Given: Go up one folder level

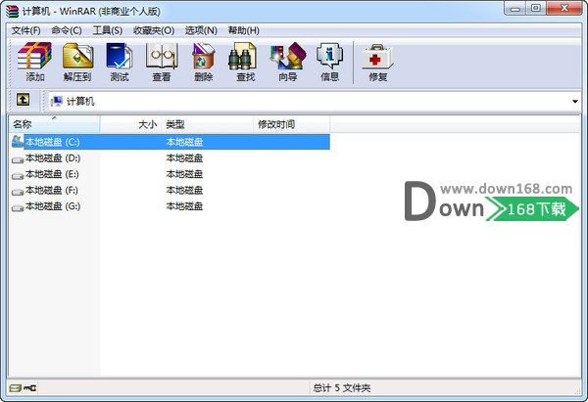Looking at the screenshot, I should 23,100.
